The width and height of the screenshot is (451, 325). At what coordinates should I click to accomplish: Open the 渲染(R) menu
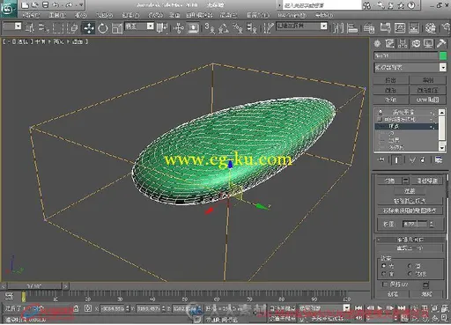pyautogui.click(x=228, y=15)
